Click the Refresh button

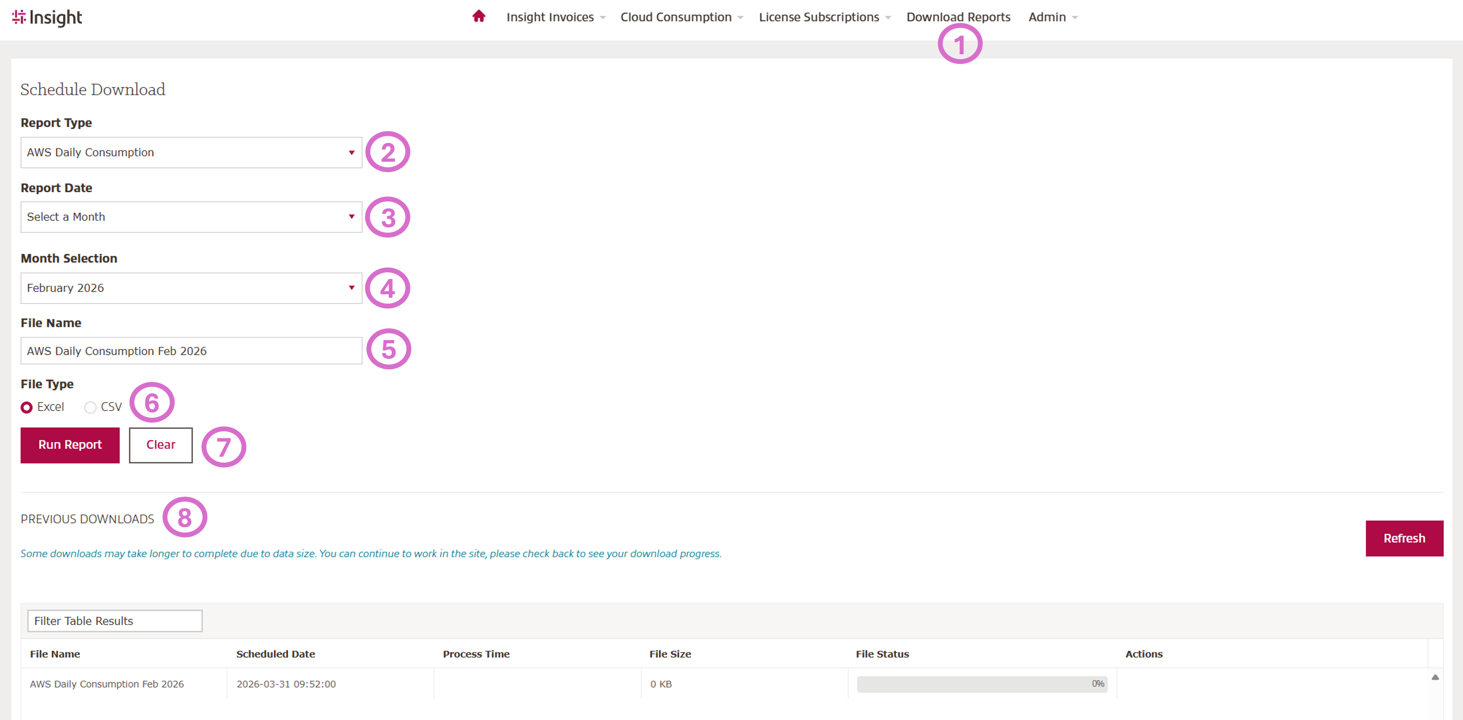click(1403, 538)
